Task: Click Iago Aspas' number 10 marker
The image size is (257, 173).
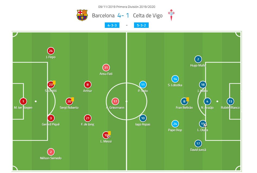Action: tap(143, 118)
